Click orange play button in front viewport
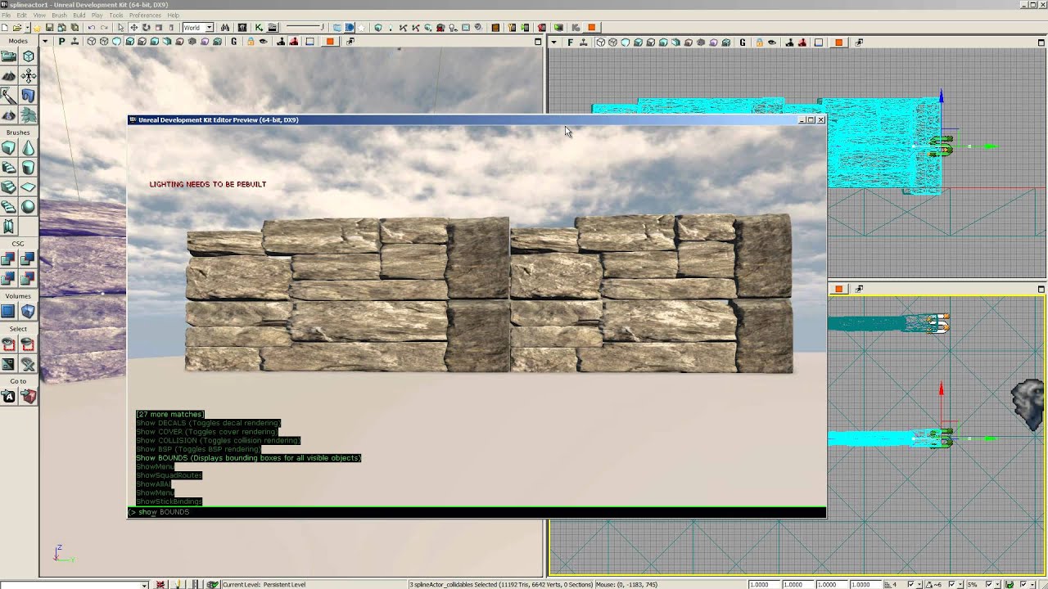 (x=839, y=43)
